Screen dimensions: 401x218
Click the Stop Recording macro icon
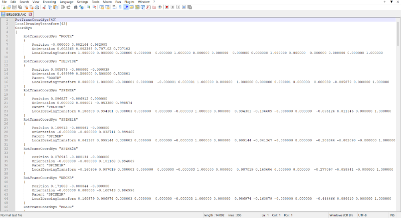pos(172,7)
